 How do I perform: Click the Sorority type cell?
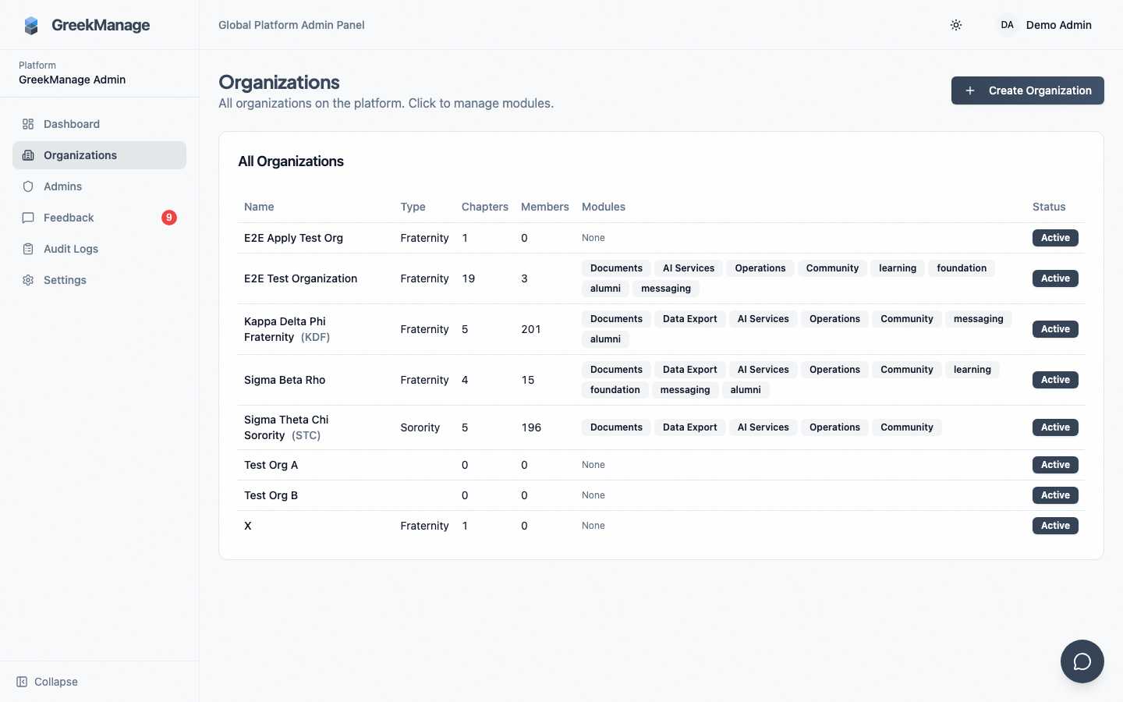point(420,427)
